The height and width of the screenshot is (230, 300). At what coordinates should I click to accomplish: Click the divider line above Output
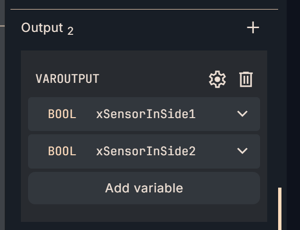point(143,9)
